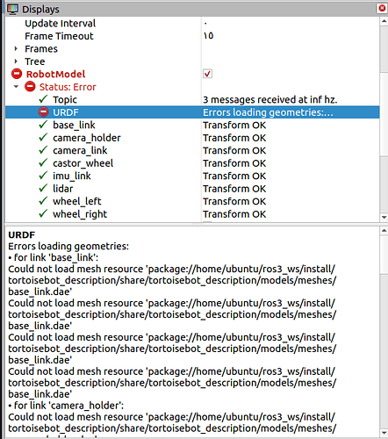Click the green checkmark next to Topic
Viewport: 388px width, 439px height.
[x=43, y=99]
